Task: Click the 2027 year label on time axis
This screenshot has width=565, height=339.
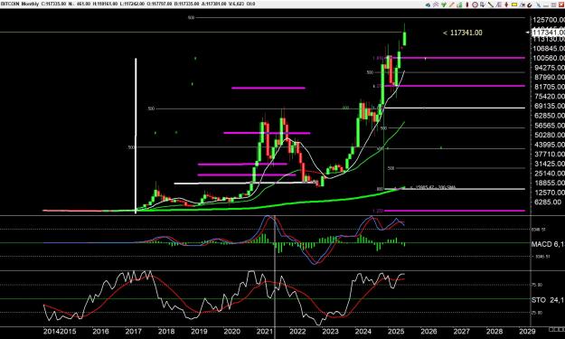Action: pyautogui.click(x=461, y=332)
